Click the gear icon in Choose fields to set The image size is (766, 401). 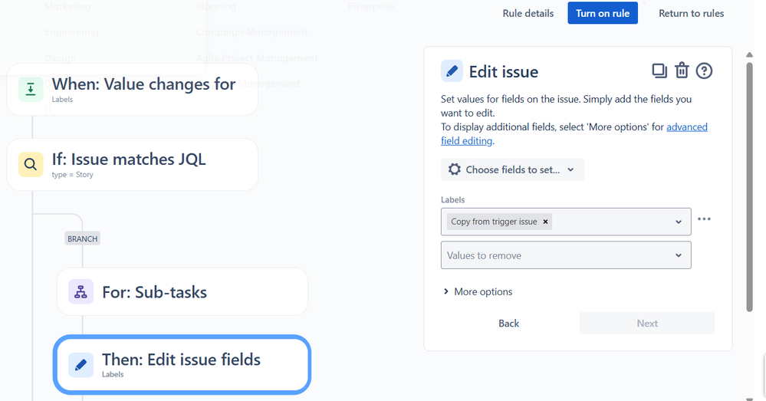pyautogui.click(x=455, y=169)
